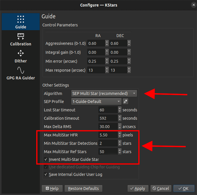Toggle Invent Multi-Star Guide Star checkbox

[46, 159]
